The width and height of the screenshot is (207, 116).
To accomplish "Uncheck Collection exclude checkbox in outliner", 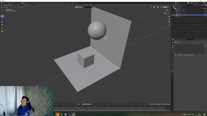I will [204, 9].
